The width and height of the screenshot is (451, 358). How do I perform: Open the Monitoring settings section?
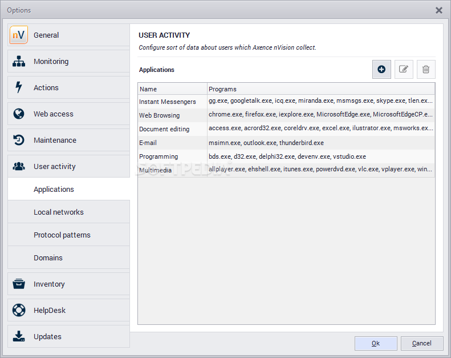click(x=68, y=61)
